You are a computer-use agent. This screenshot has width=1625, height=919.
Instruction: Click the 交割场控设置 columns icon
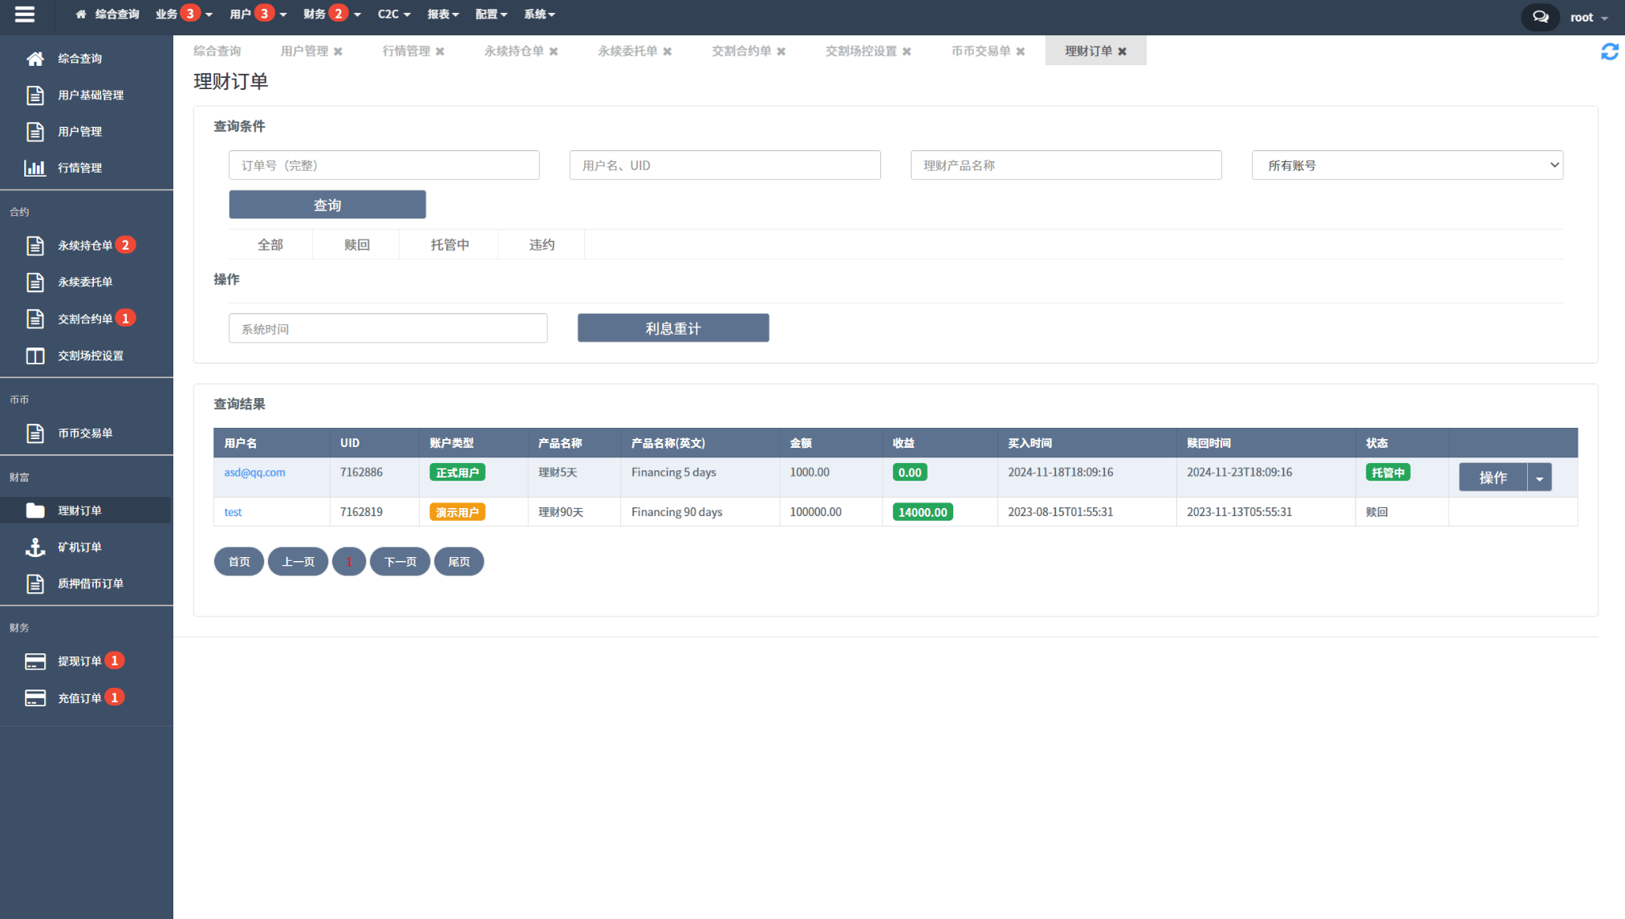35,356
